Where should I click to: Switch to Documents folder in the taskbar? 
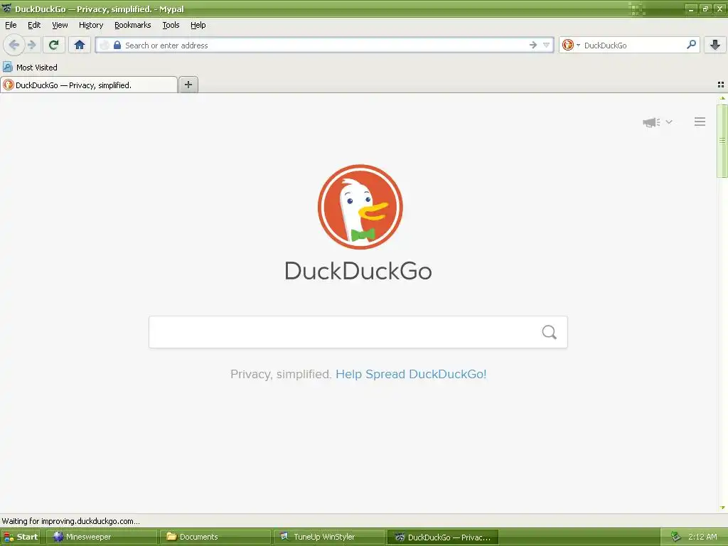[215, 537]
